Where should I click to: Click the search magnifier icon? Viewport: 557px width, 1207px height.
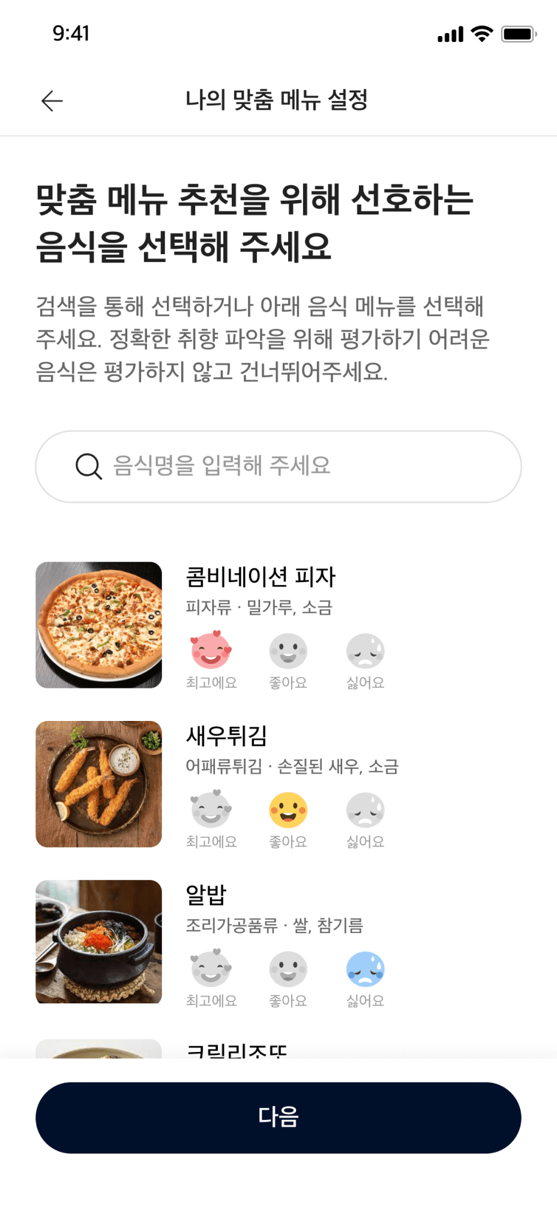tap(89, 466)
